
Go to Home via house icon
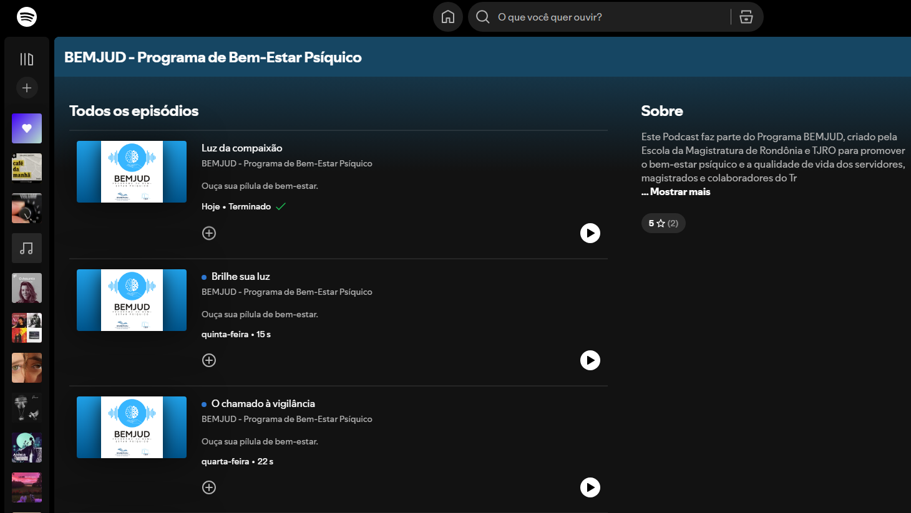(x=448, y=17)
